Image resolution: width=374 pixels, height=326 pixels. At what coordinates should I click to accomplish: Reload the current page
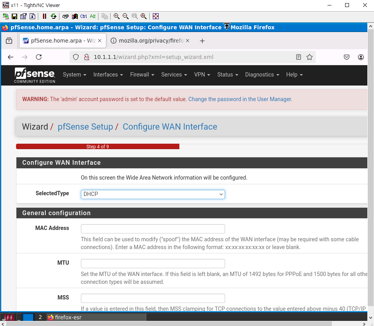coord(39,57)
